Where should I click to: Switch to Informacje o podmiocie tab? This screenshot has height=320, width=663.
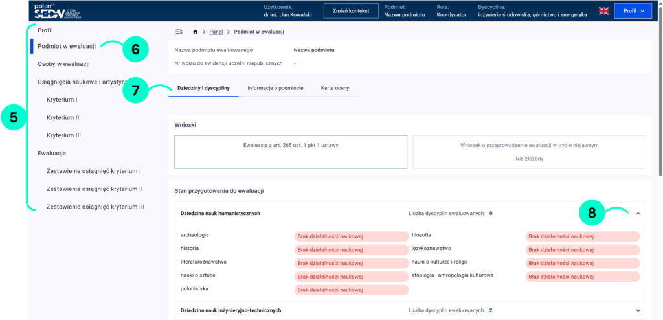click(275, 87)
